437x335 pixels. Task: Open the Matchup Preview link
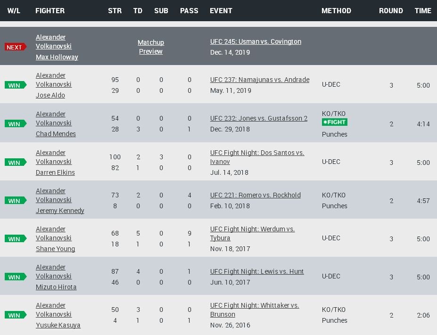click(x=151, y=47)
